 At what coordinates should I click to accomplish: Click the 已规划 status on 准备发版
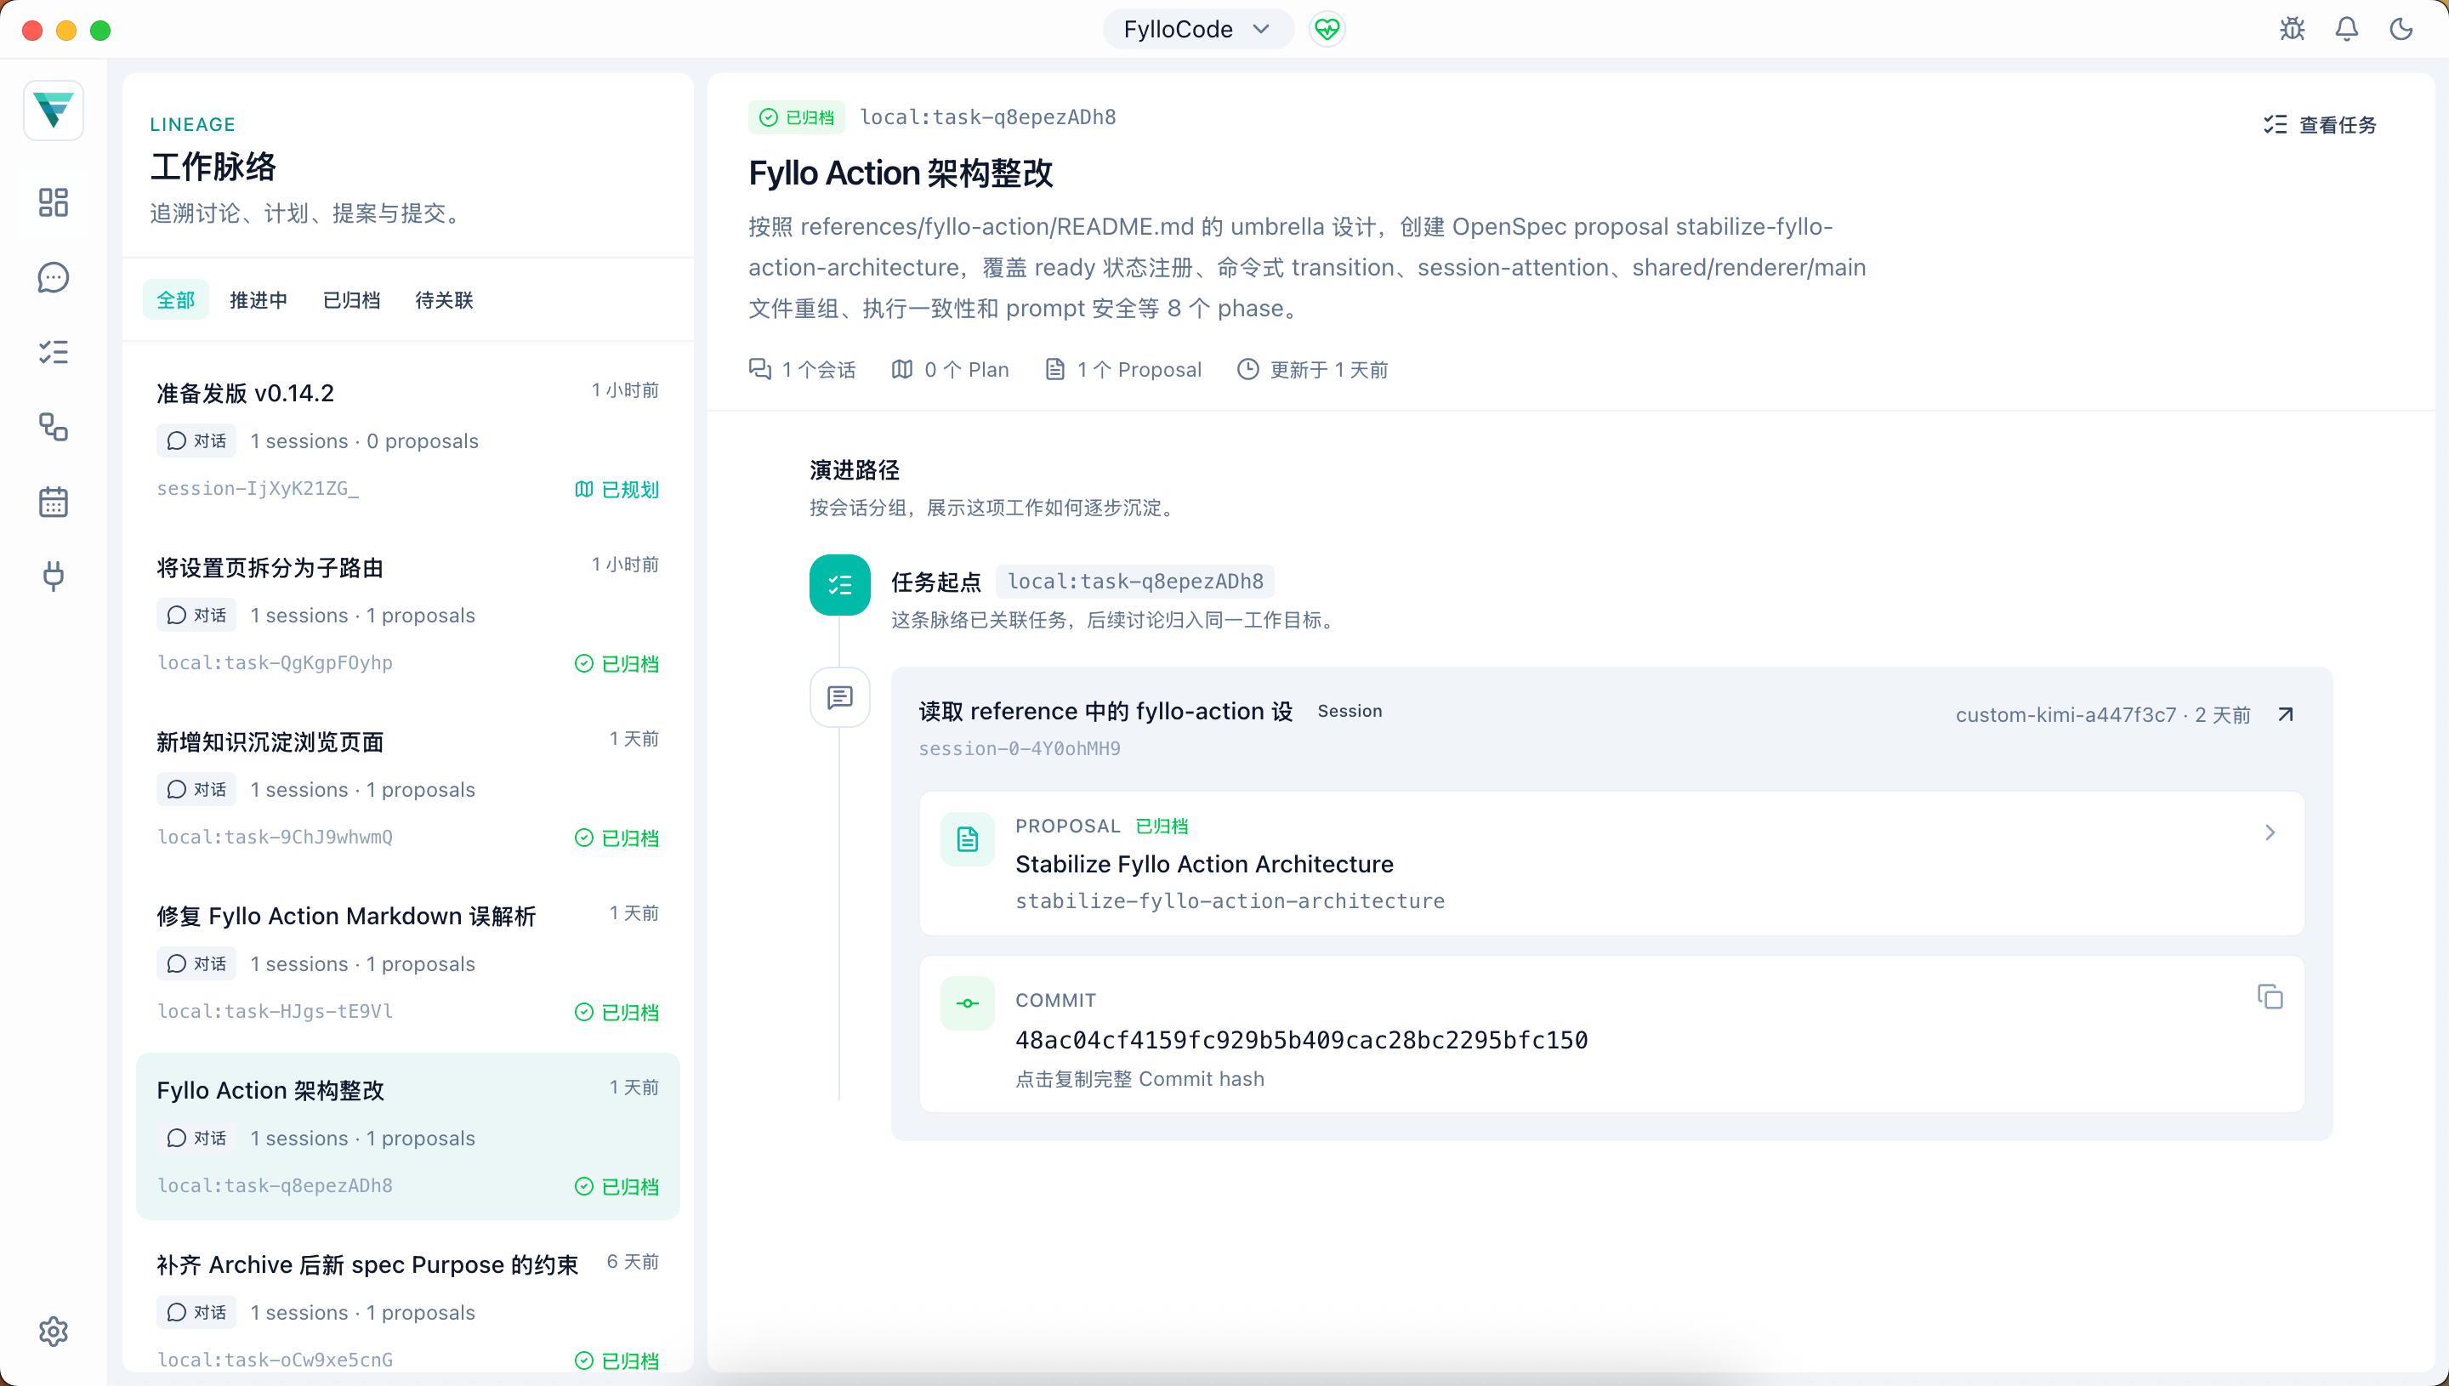617,489
